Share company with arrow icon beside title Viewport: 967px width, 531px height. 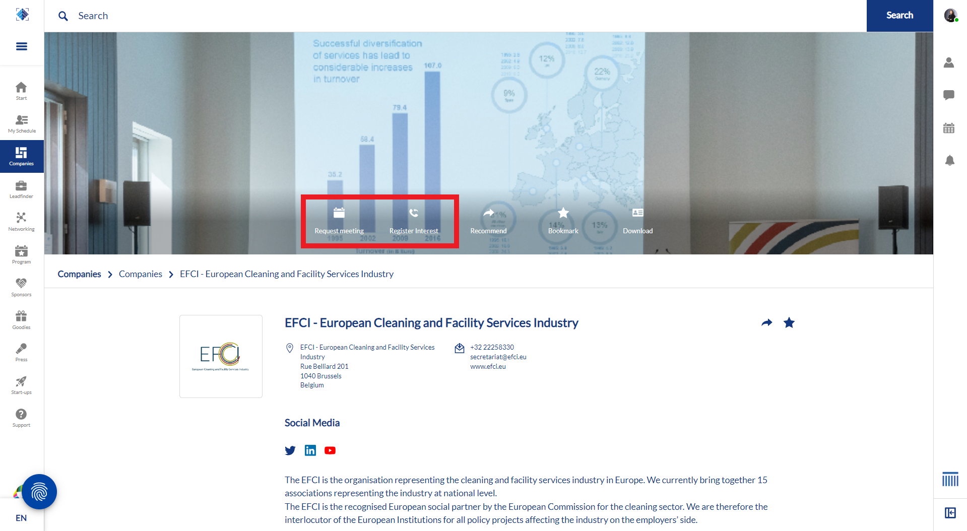[766, 323]
